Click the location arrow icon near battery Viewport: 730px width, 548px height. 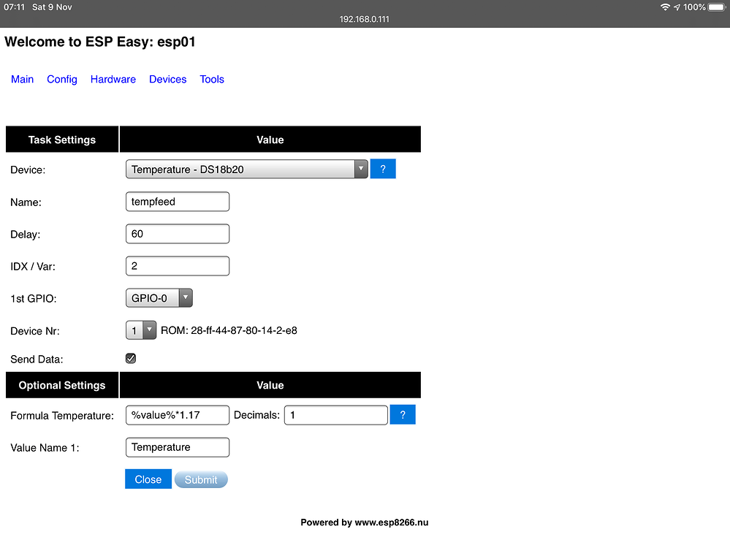click(678, 7)
